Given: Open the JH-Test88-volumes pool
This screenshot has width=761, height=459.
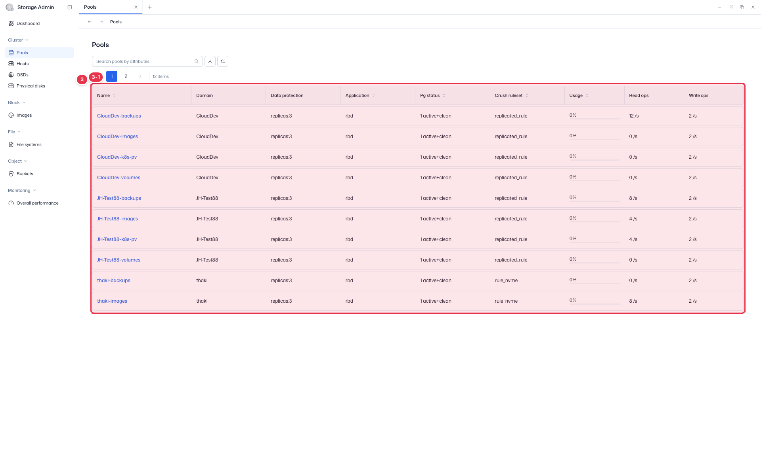Looking at the screenshot, I should pos(119,260).
